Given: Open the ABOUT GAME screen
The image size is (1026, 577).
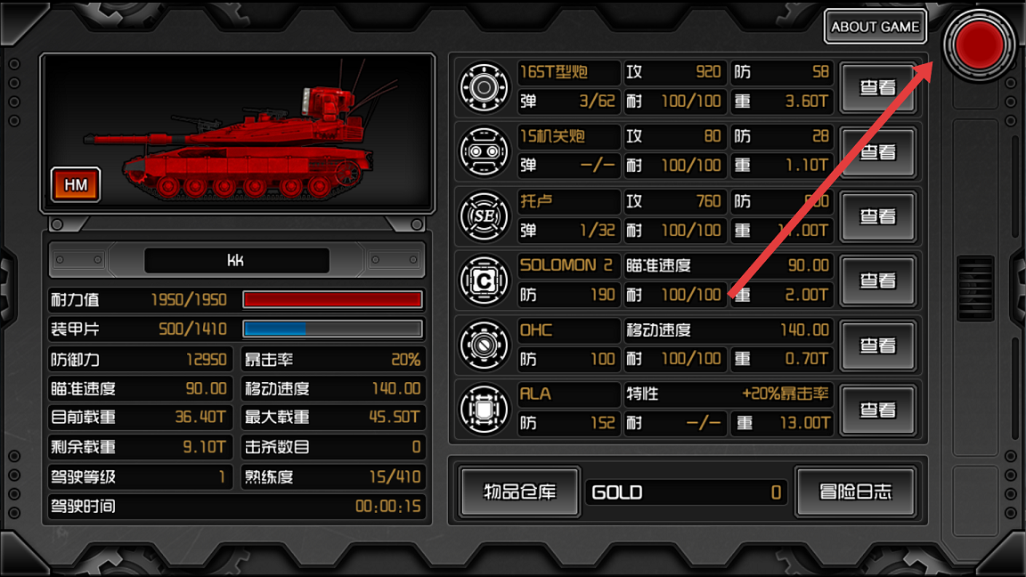Looking at the screenshot, I should coord(875,27).
